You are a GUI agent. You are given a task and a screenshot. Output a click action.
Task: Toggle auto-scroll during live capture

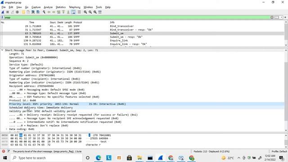[x=73, y=12]
